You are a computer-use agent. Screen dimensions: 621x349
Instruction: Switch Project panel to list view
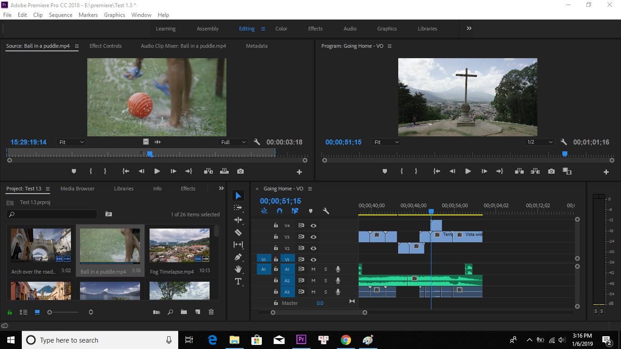[23, 312]
